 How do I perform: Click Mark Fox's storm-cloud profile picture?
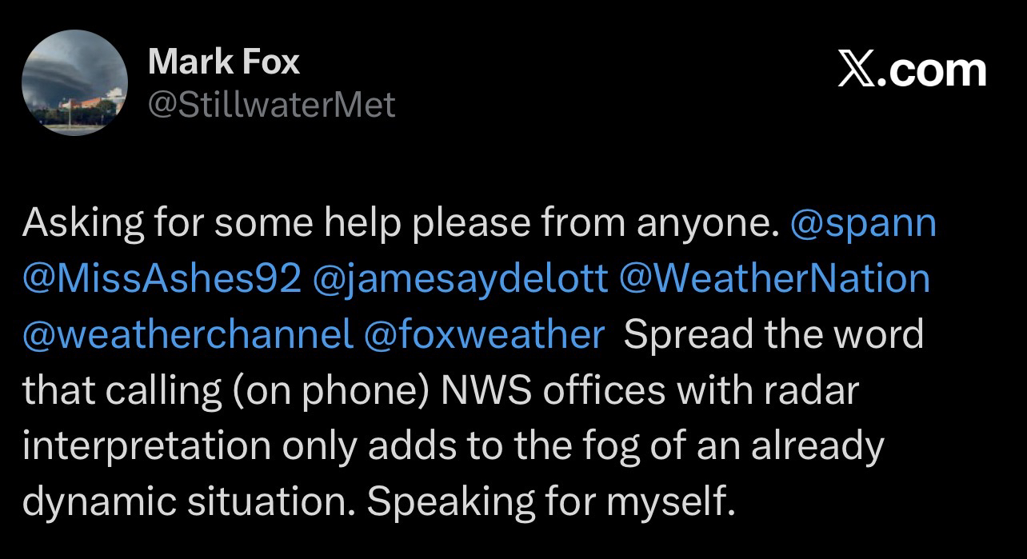(x=74, y=85)
